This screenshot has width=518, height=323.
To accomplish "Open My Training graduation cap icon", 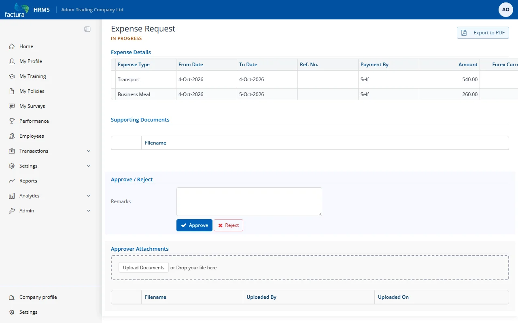I will click(x=12, y=76).
